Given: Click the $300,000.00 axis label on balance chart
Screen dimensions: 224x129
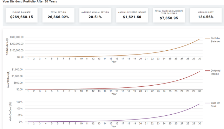Looking at the screenshot, I should click(16, 37).
